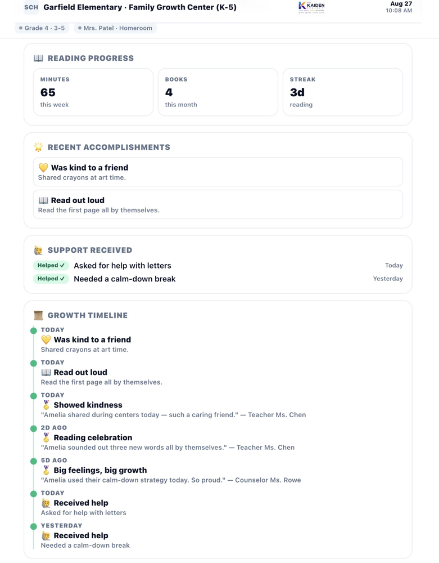Image resolution: width=439 pixels, height=563 pixels.
Task: Click Helped badge for calm-down break
Action: (x=51, y=279)
